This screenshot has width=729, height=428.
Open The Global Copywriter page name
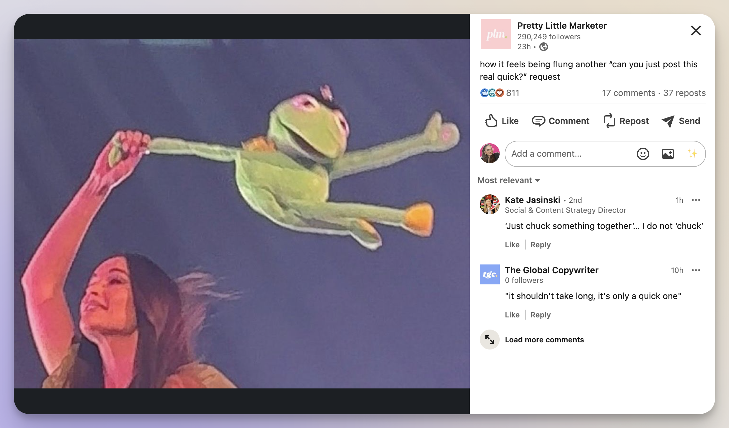(551, 270)
